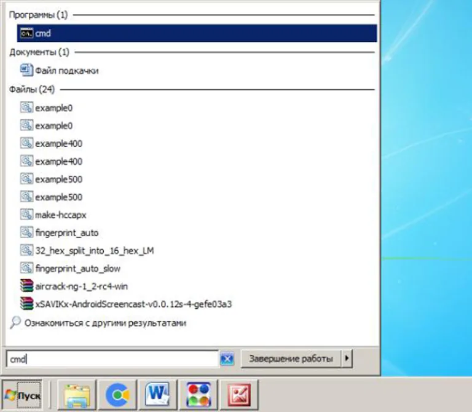Click the WinRAR icon beside aircrack-ng-1_2-rc4-win
Screen dimensions: 472x412
click(x=26, y=286)
